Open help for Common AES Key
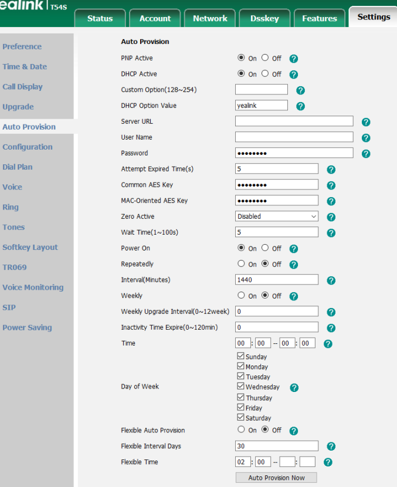Screen dimensions: 397x487 (x=331, y=185)
